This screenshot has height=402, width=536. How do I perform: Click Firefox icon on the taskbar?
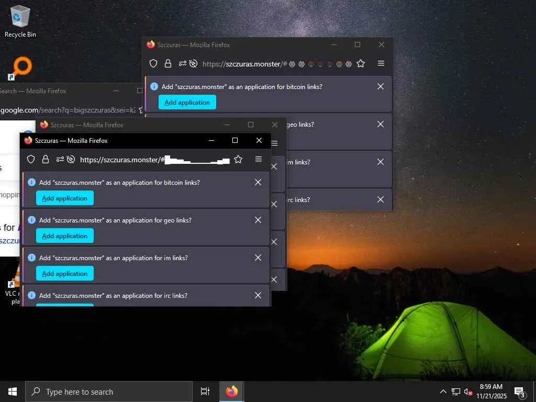tap(231, 392)
